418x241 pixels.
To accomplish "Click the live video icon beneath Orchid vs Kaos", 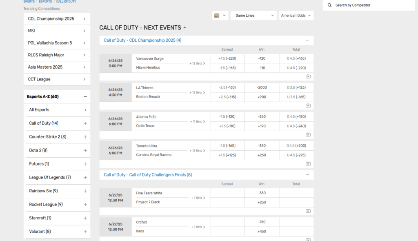I will click(x=309, y=239).
